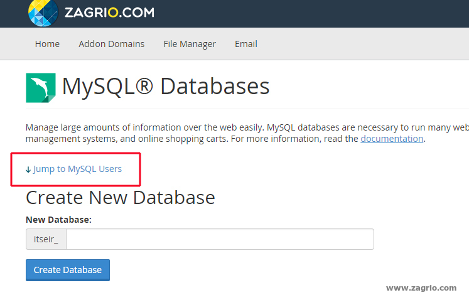Click the ZAGRIO.COM brand text
The height and width of the screenshot is (295, 469).
pos(109,13)
